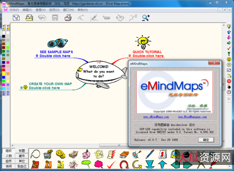
Task: Select the green right arrow sidebar symbol
Action: 229,43
